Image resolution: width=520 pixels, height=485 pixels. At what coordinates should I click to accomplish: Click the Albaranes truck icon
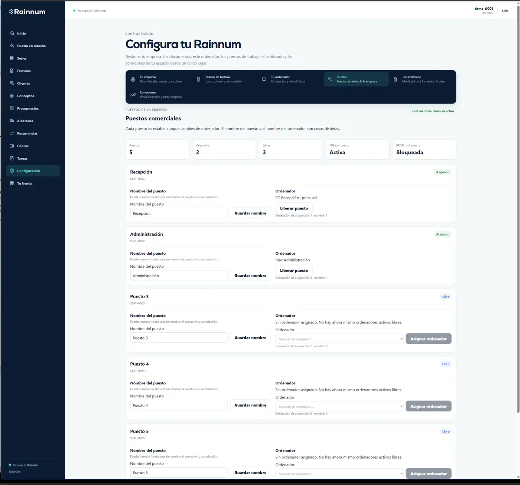click(x=12, y=121)
